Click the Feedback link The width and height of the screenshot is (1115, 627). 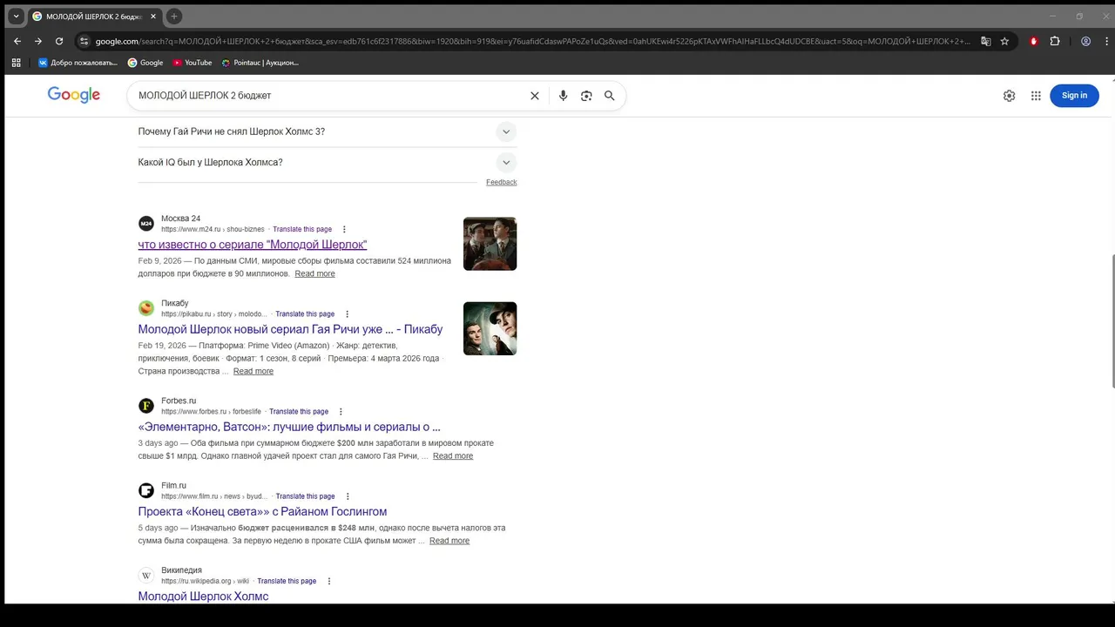501,182
